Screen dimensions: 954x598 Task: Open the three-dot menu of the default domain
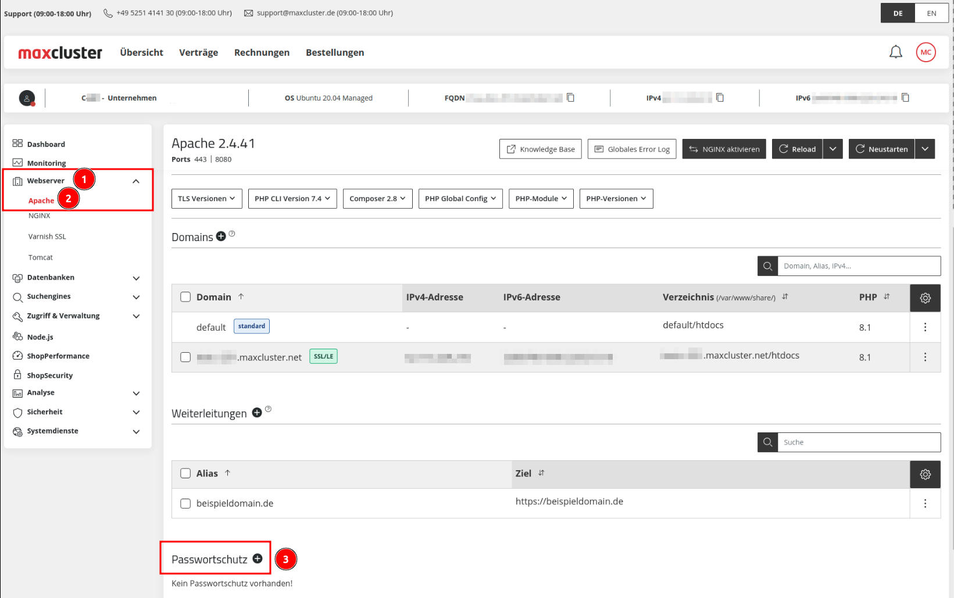click(925, 327)
